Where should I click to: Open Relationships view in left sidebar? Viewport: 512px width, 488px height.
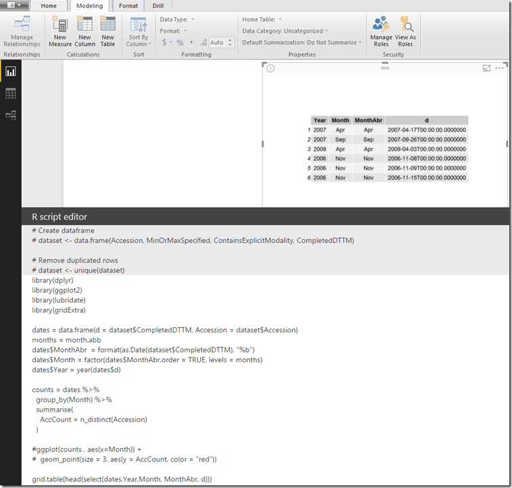[x=11, y=115]
